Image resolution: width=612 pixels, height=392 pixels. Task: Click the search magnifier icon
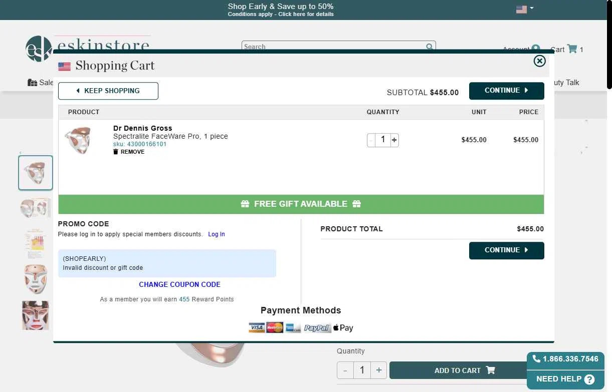tap(430, 47)
